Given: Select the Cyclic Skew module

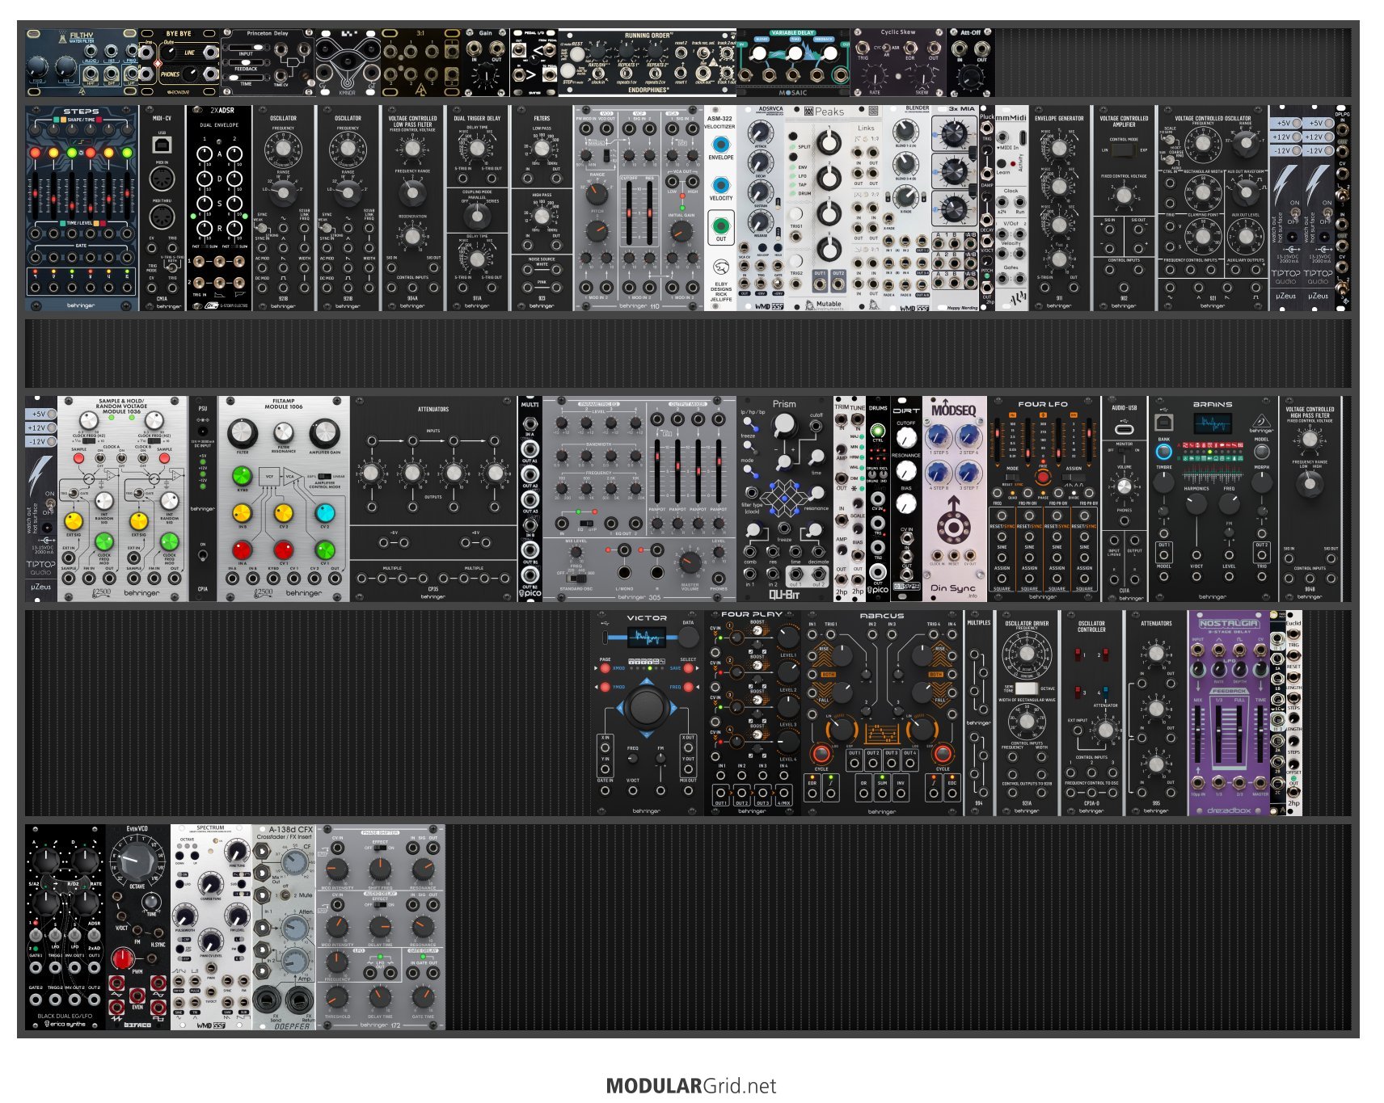Looking at the screenshot, I should pyautogui.click(x=897, y=63).
